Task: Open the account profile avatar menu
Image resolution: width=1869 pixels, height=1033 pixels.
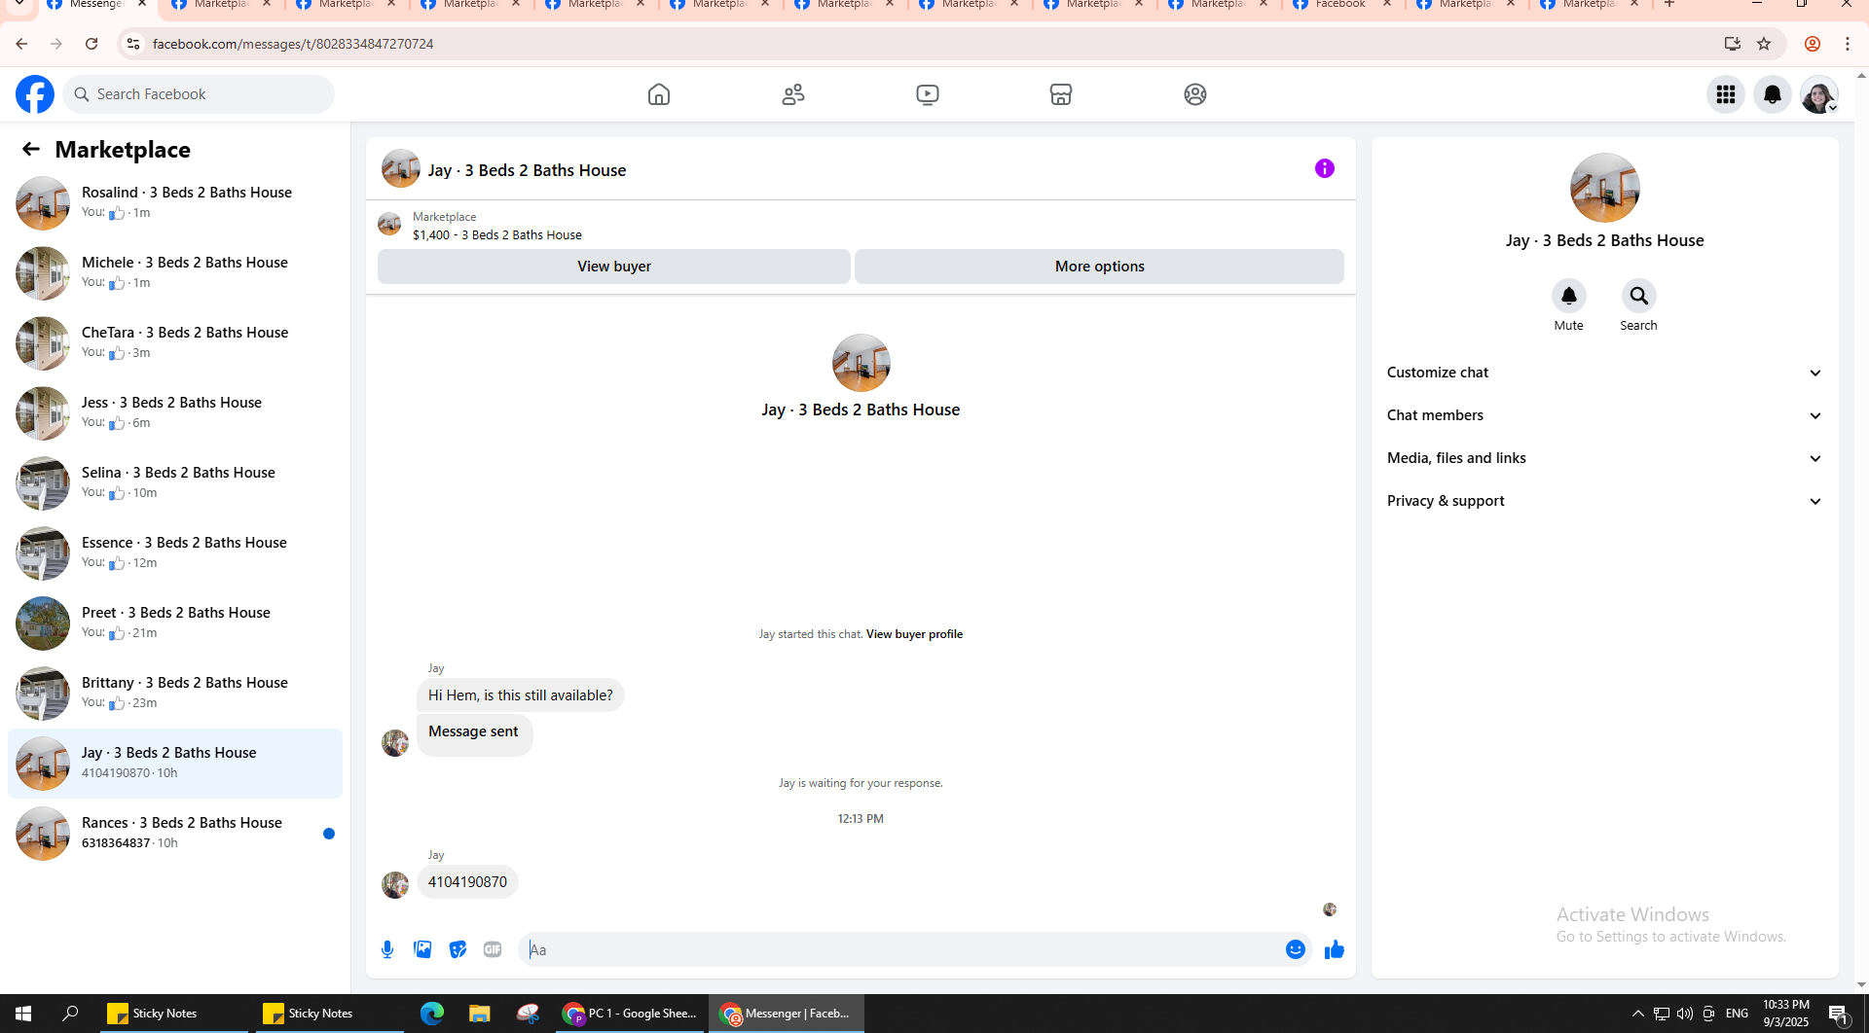Action: (1819, 94)
